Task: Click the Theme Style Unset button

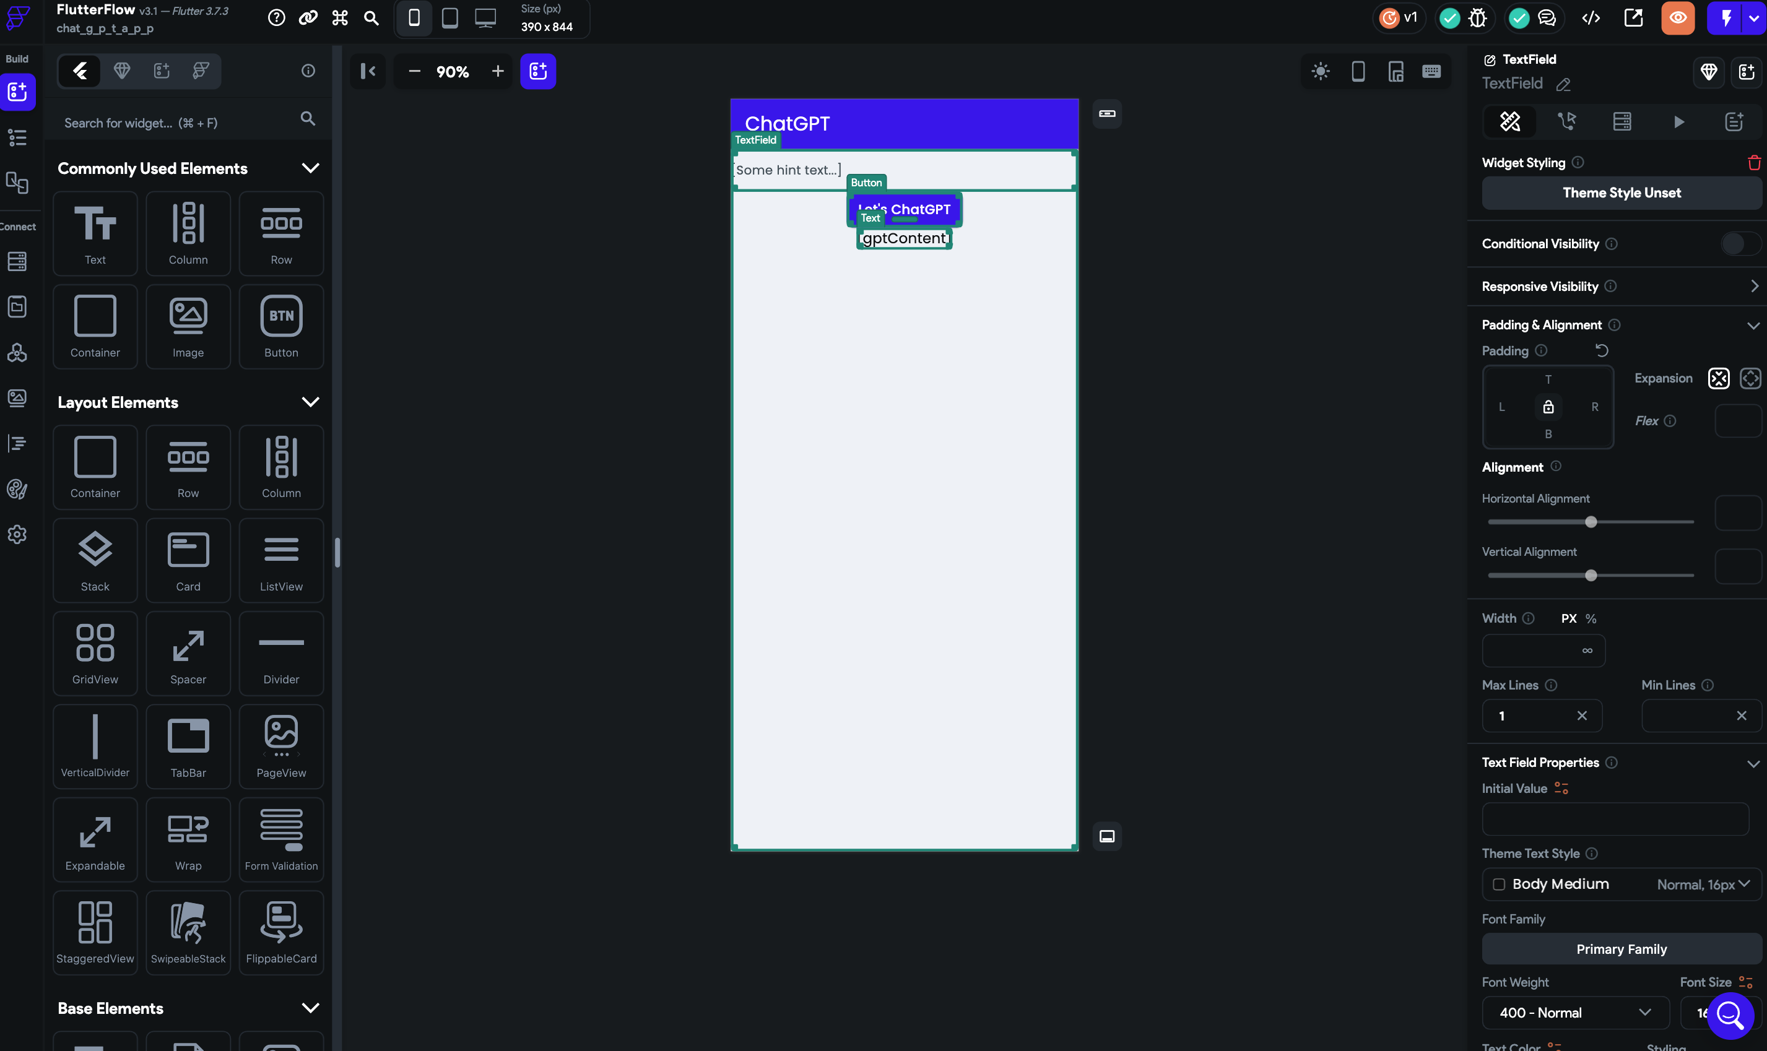Action: (1621, 192)
